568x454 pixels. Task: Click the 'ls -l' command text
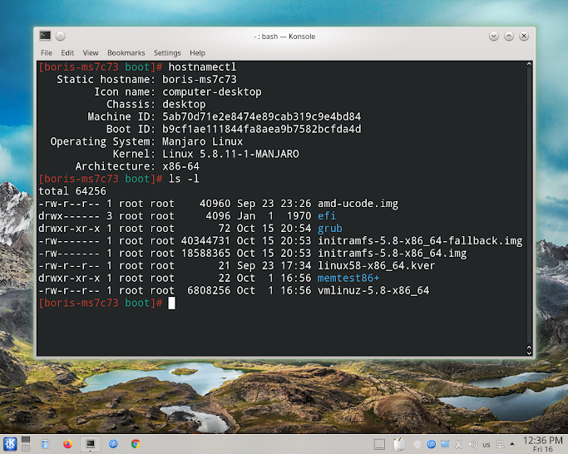[x=184, y=179]
